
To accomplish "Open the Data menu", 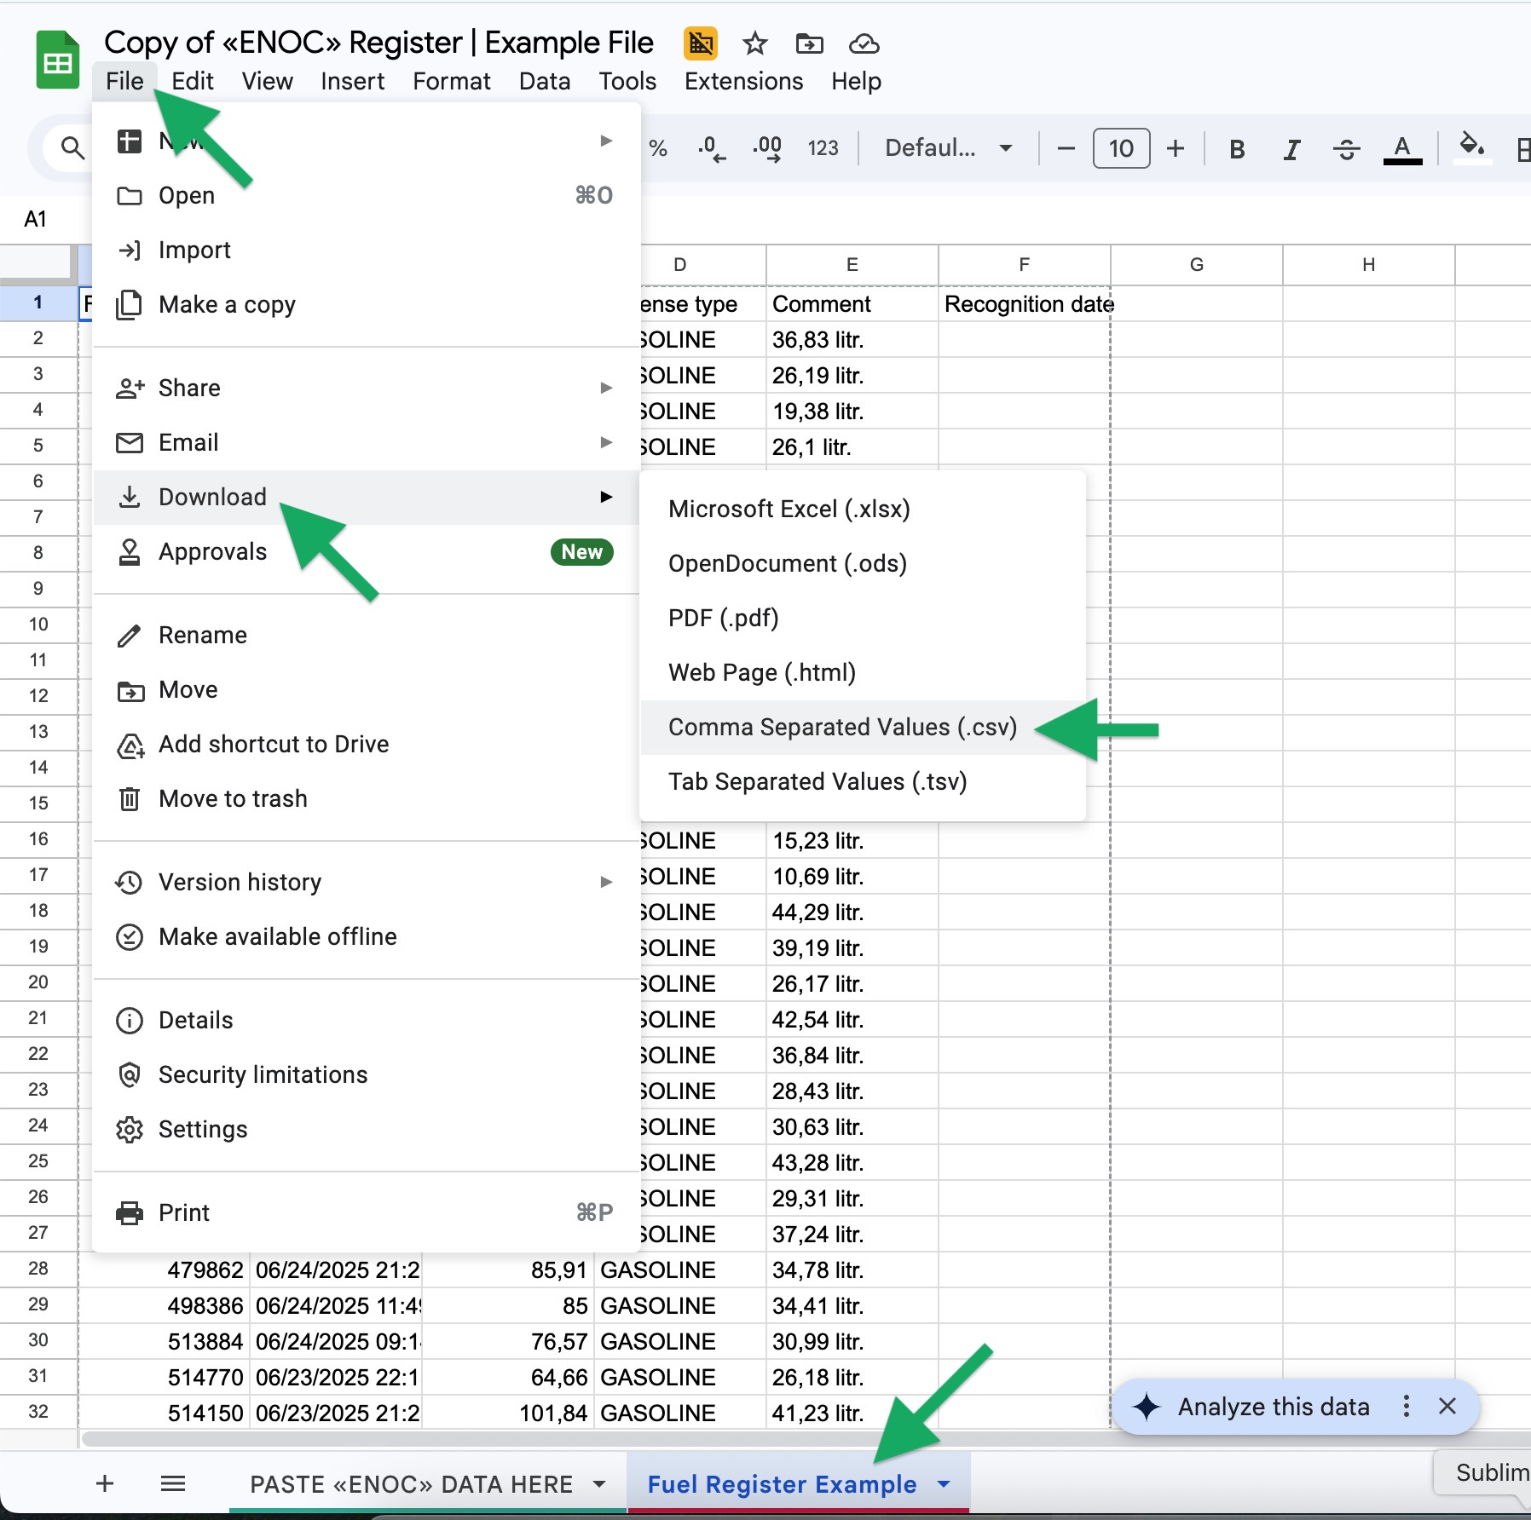I will click(x=544, y=81).
